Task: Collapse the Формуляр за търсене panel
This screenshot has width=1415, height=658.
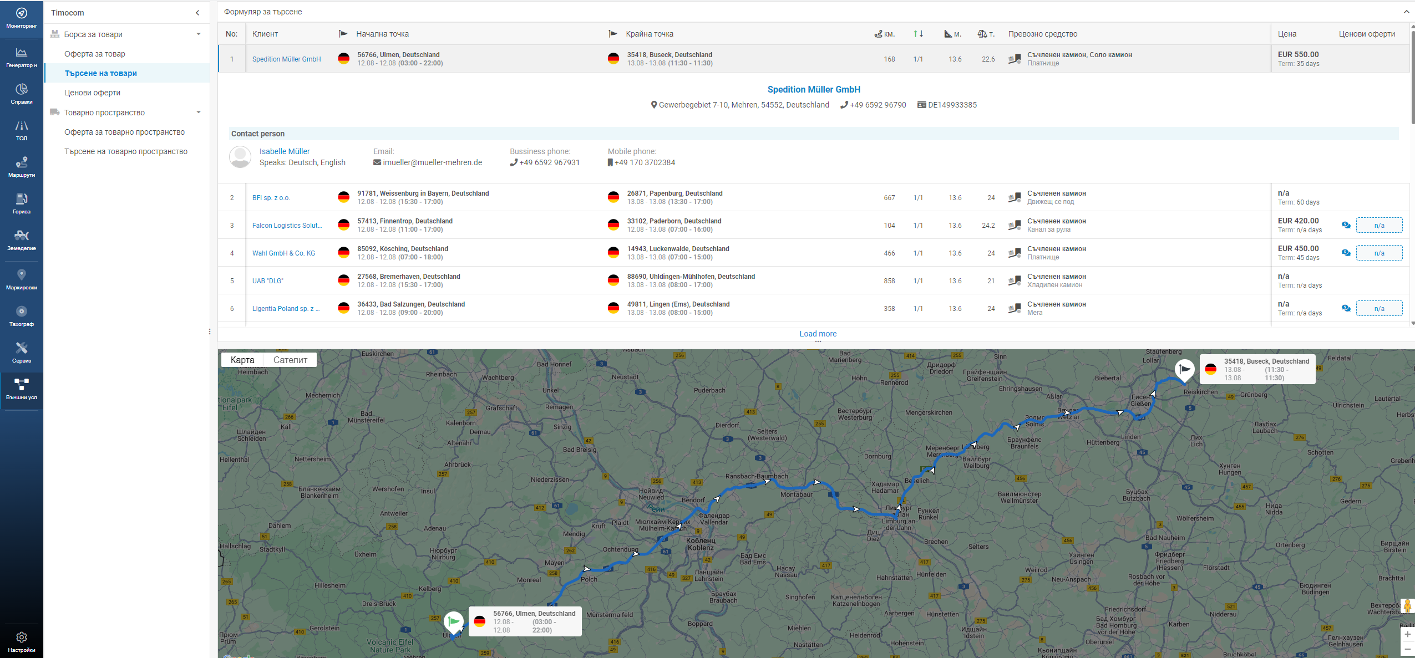Action: pos(1406,12)
